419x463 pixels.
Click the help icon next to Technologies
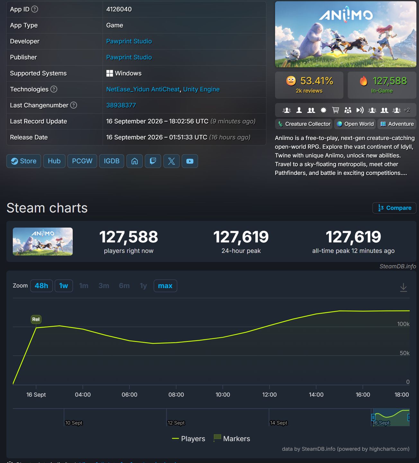click(x=54, y=89)
